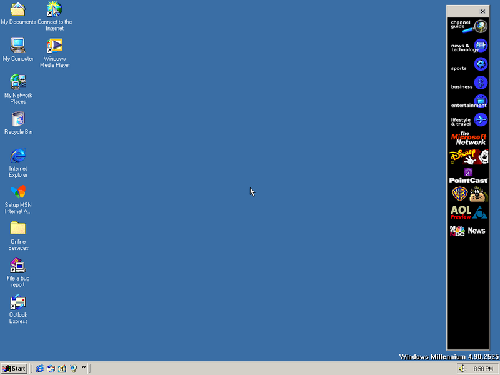Open The Microsoft Network channel

coord(468,139)
